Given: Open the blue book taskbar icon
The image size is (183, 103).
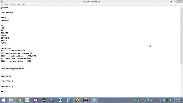Looking at the screenshot, I should point(69,100).
